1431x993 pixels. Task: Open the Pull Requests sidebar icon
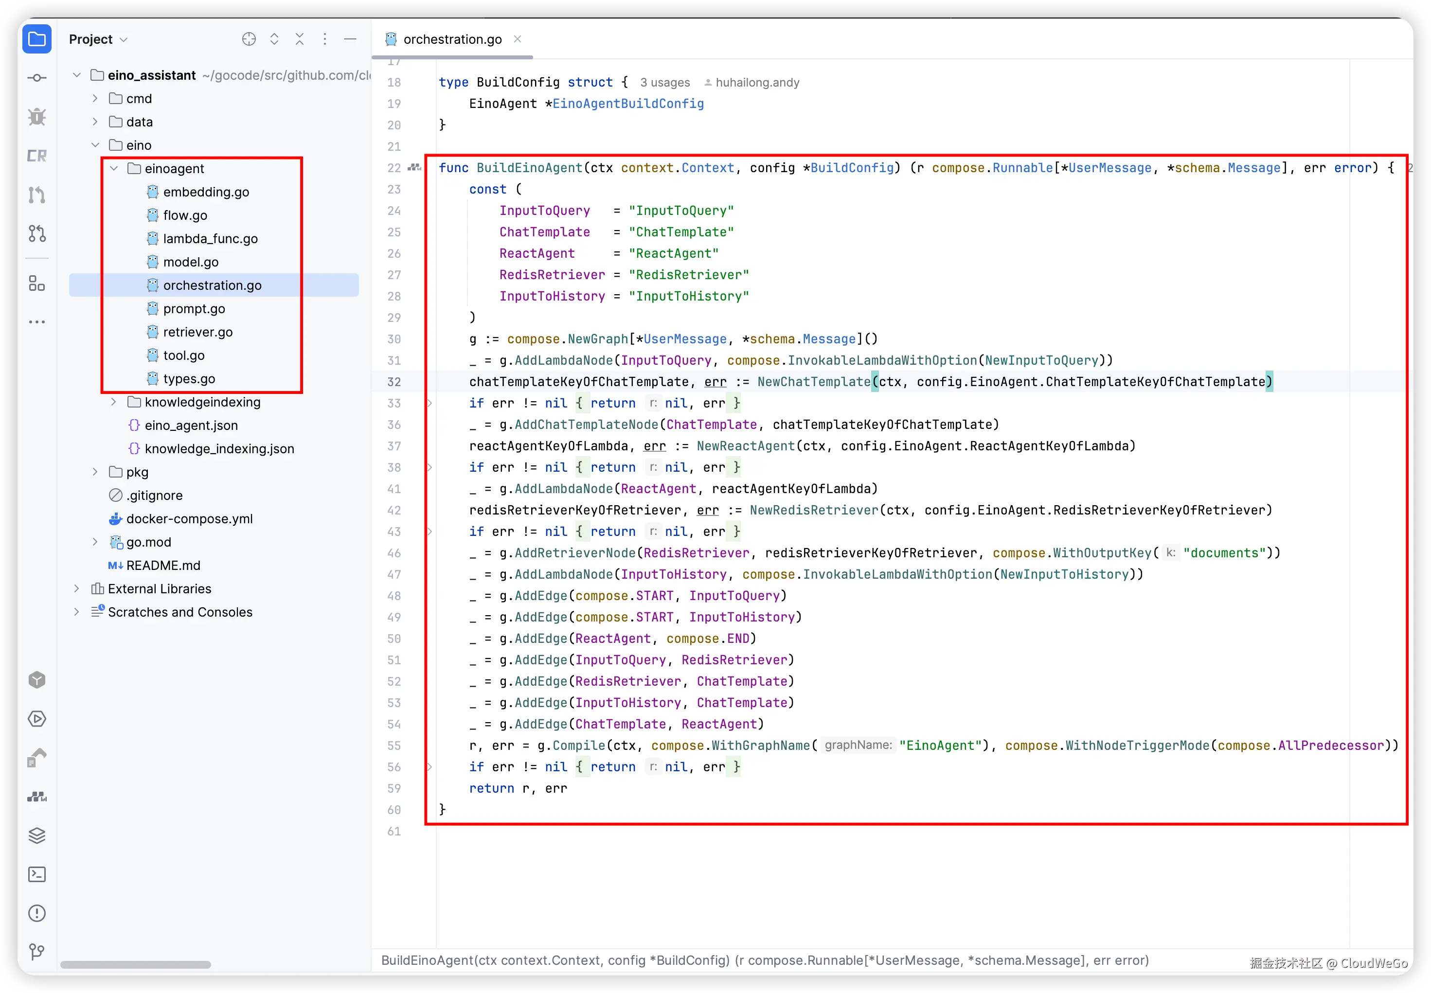[36, 233]
